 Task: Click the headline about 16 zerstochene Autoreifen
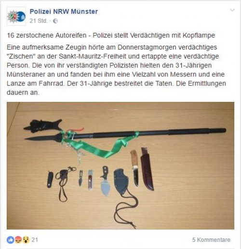tap(111, 35)
